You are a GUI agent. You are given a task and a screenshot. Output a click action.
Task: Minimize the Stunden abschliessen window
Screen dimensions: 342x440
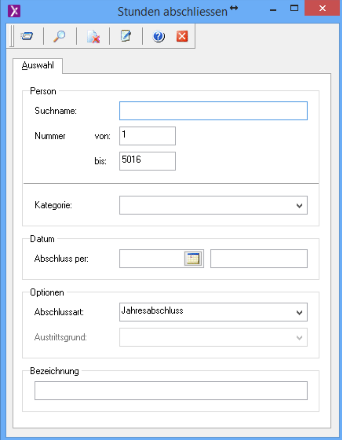(x=273, y=9)
